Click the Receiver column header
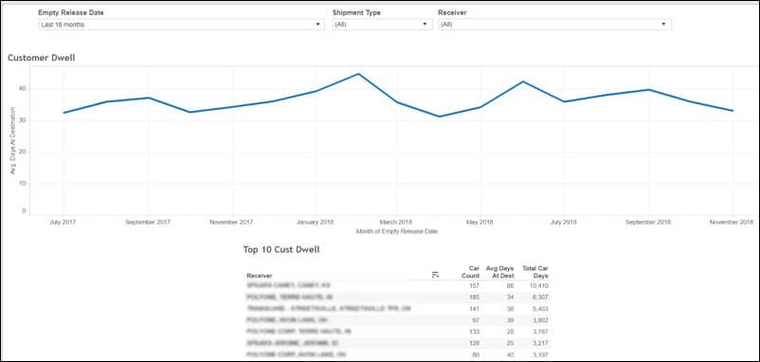The height and width of the screenshot is (362, 760). click(260, 276)
